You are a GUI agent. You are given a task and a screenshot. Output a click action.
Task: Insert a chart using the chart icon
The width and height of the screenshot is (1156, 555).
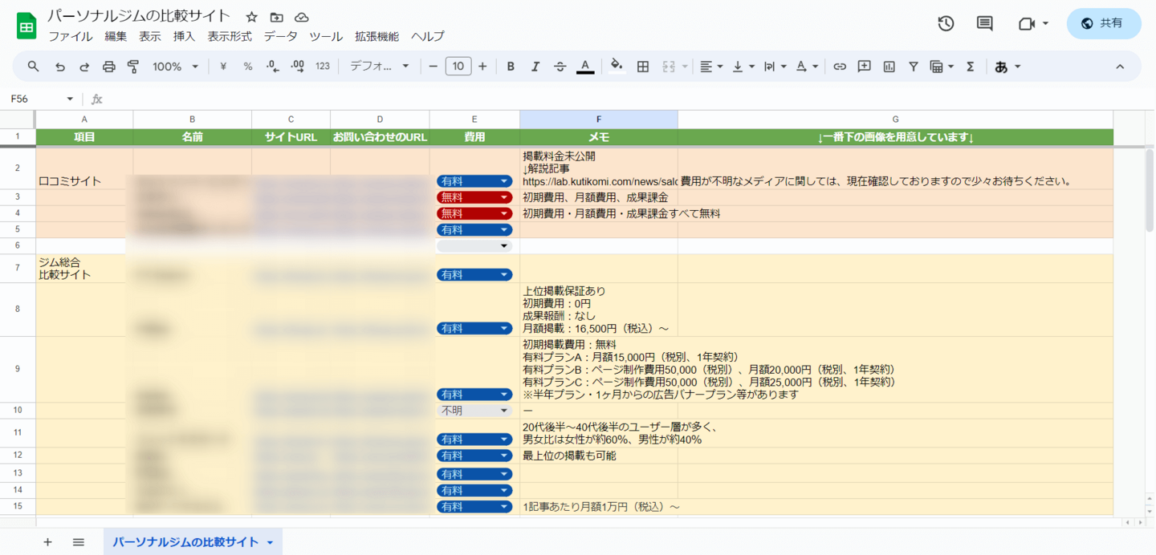[x=889, y=67]
